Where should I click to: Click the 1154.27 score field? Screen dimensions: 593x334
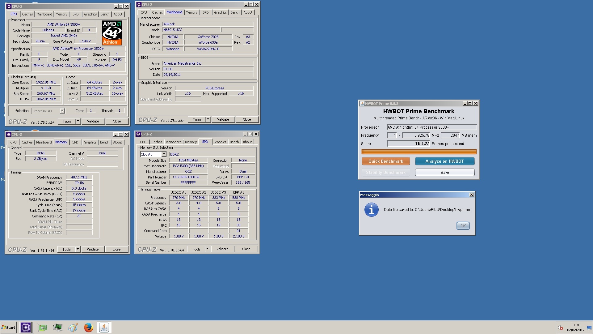click(x=408, y=143)
